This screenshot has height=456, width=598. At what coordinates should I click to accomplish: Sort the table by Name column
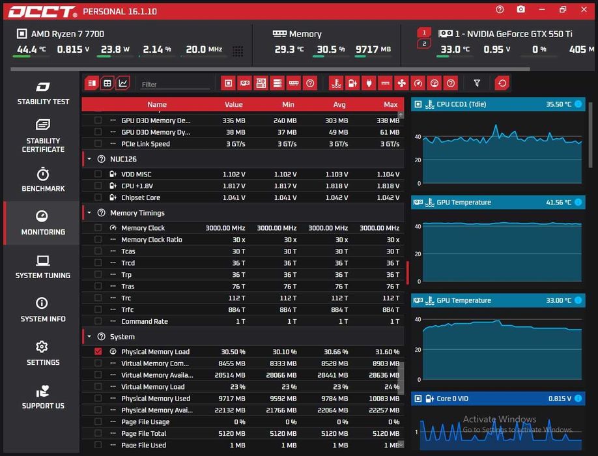(x=157, y=104)
